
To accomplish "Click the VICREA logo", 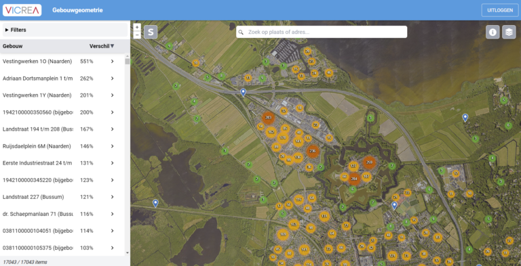I will (x=22, y=10).
